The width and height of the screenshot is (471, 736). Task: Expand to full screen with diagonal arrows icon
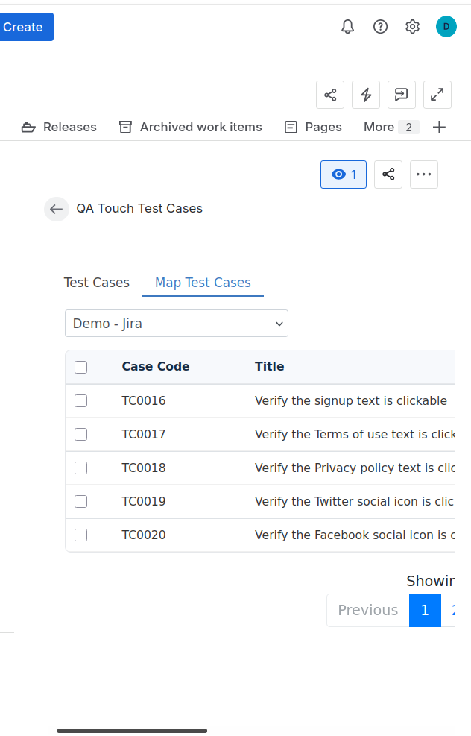(x=437, y=95)
